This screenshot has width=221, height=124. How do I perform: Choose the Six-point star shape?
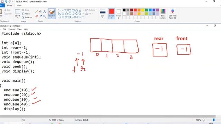click(x=70, y=17)
